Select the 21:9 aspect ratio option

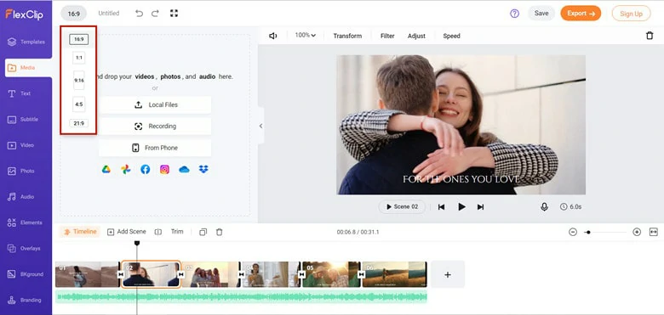tap(79, 123)
